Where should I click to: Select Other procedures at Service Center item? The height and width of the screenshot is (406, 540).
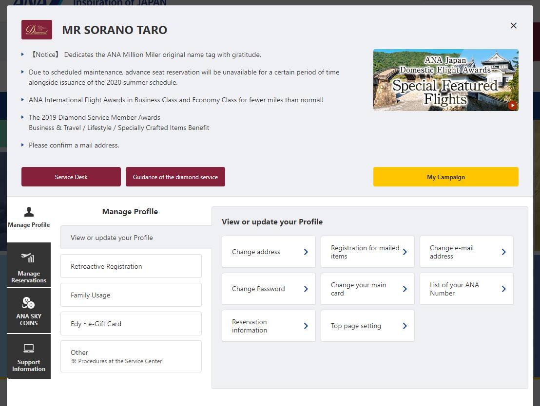(131, 356)
